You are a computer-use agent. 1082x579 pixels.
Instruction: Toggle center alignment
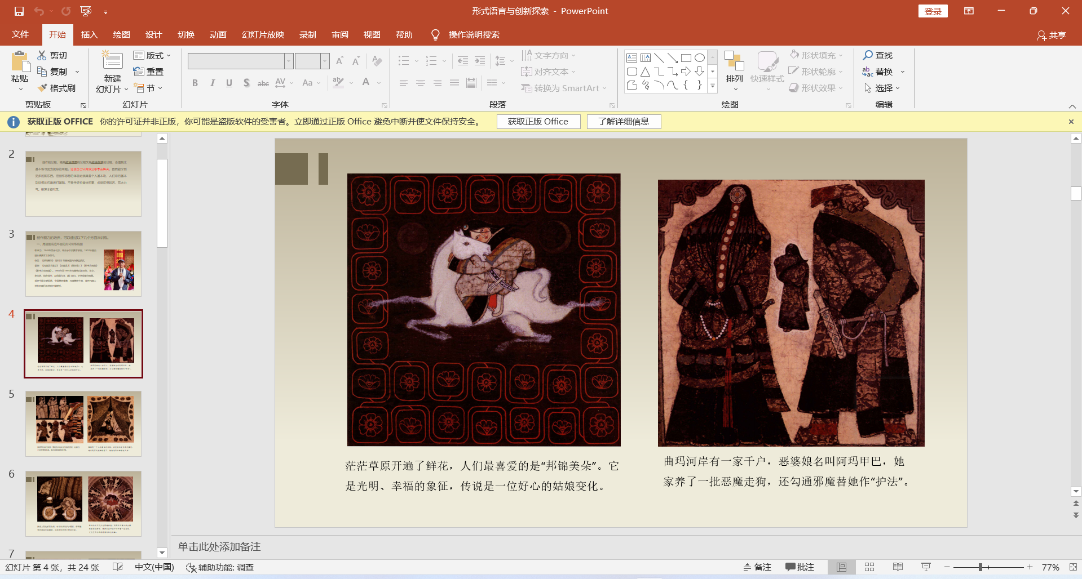coord(421,83)
